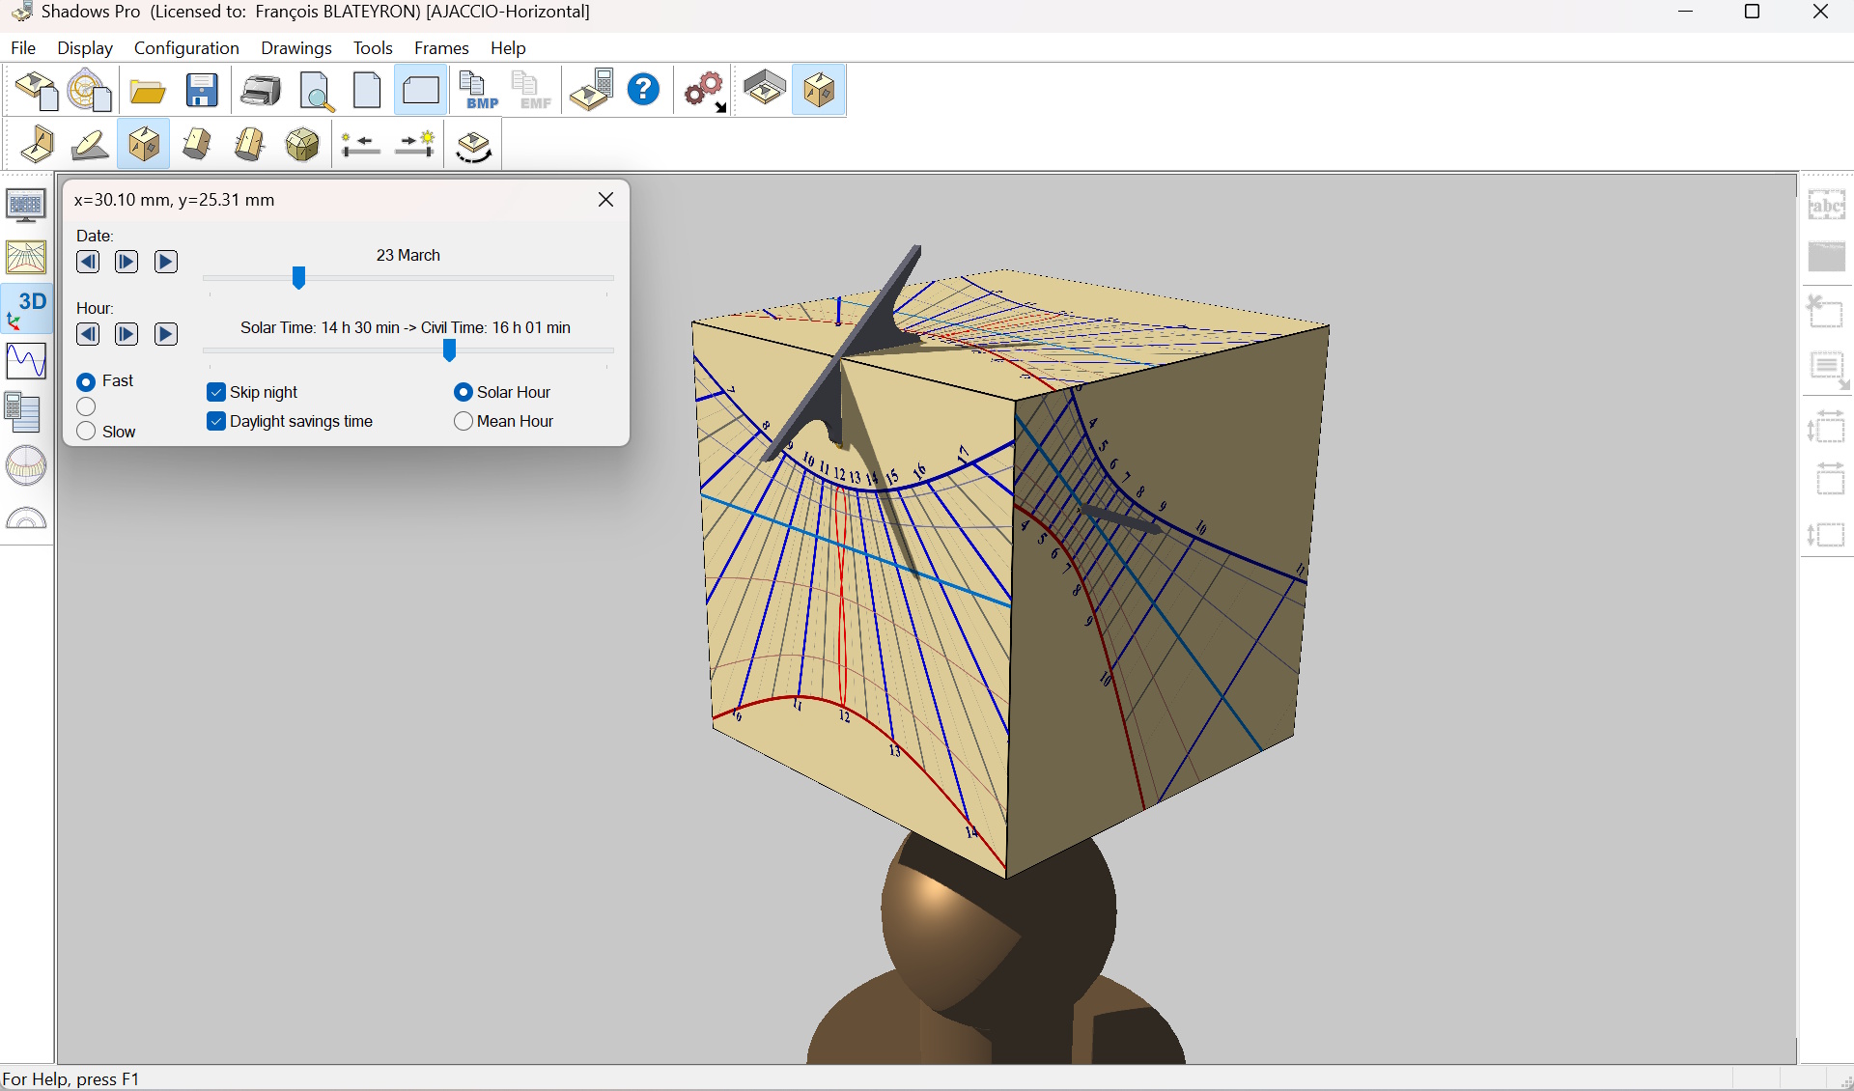Move sun backward with left arrow sun icon

click(361, 145)
